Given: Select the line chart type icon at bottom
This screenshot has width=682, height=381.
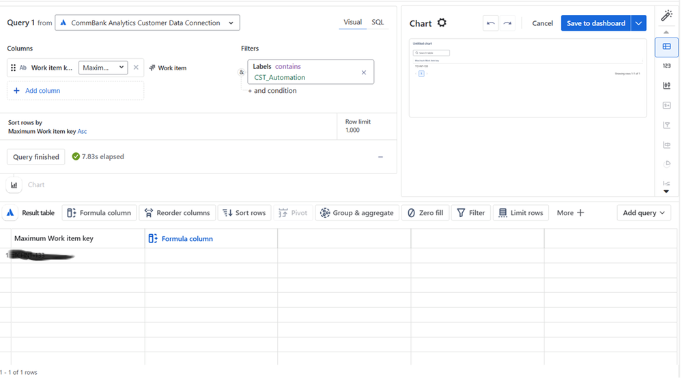Looking at the screenshot, I should click(666, 183).
